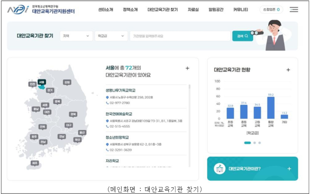Click phone number 02-977-2780
This screenshot has width=310, height=194.
click(x=120, y=103)
